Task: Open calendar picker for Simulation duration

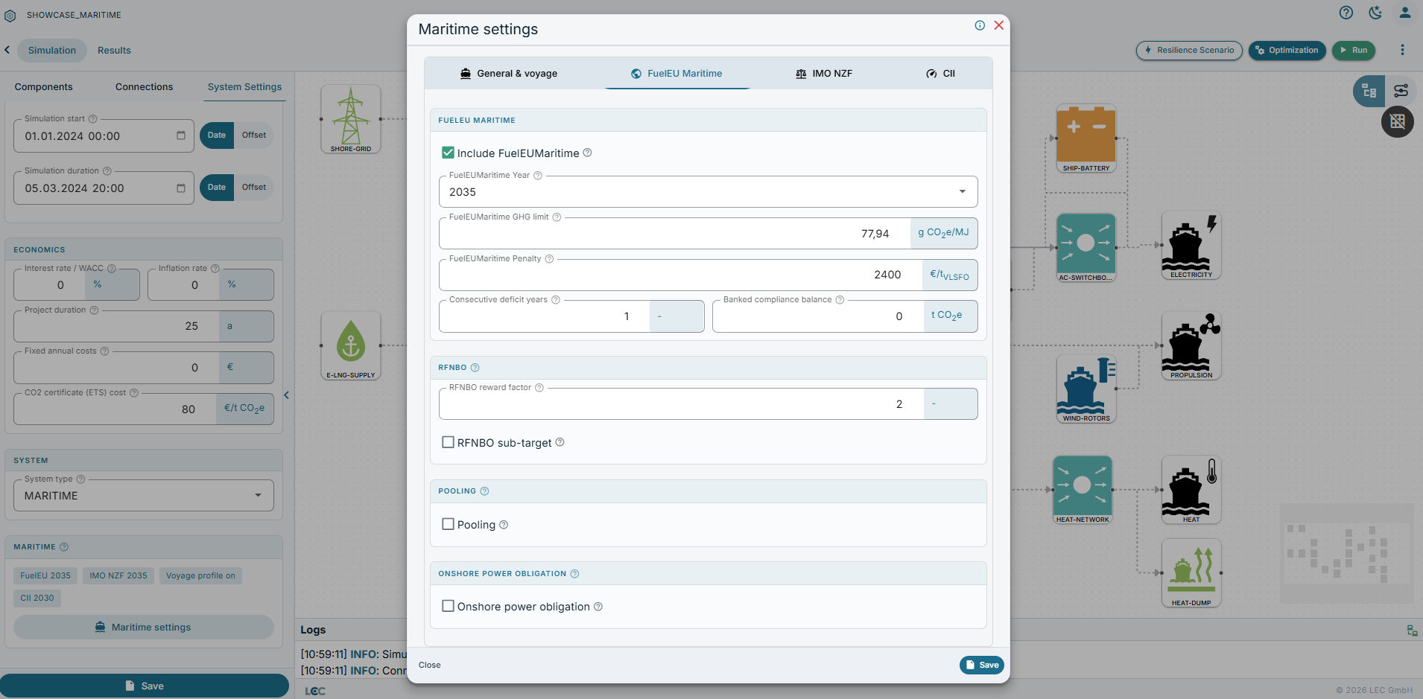Action: (x=180, y=188)
